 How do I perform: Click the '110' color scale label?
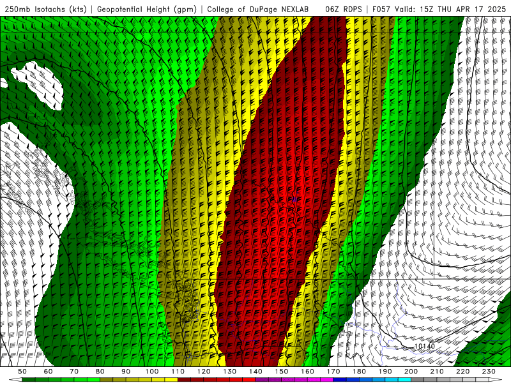pos(178,372)
